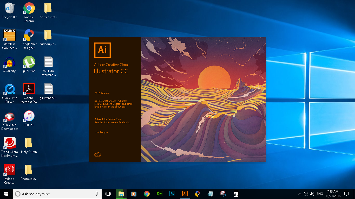The height and width of the screenshot is (199, 355).
Task: Click '2017 Release' text on splash
Action: (x=102, y=93)
